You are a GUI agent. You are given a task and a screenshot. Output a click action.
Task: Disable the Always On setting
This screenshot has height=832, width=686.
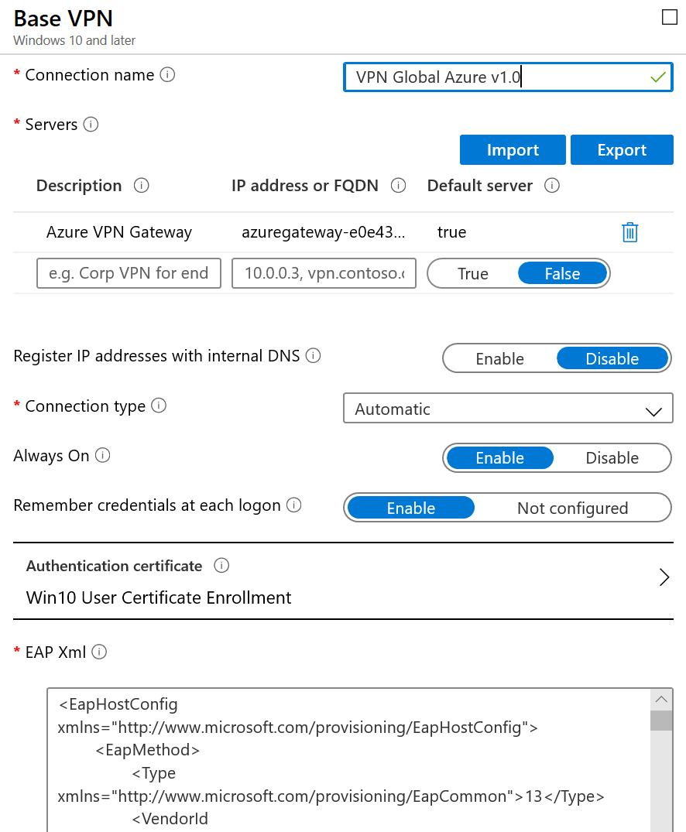tap(612, 458)
